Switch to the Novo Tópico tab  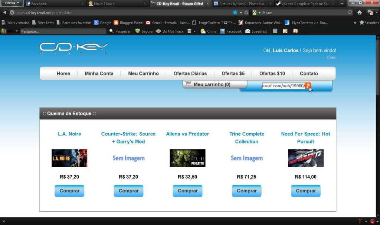(117, 4)
